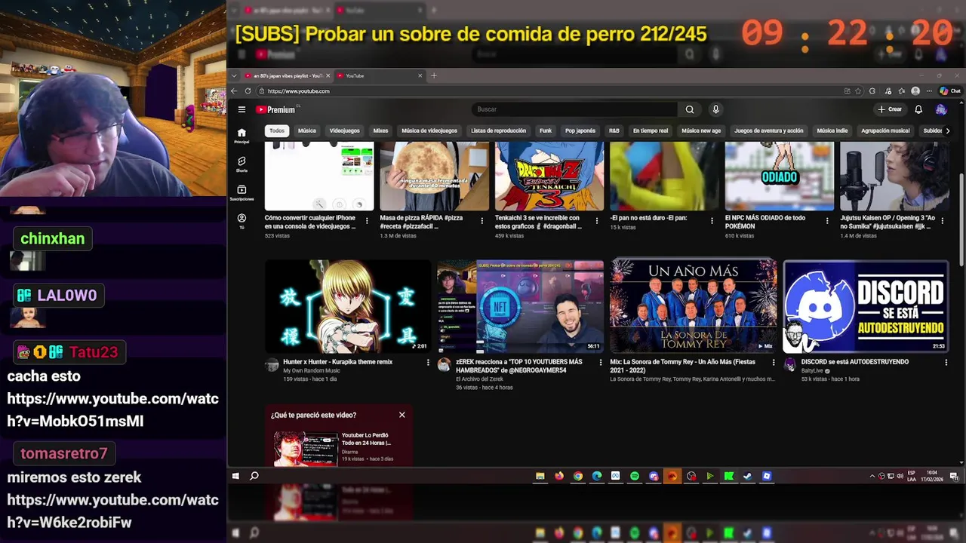966x543 pixels.
Task: Launch Chrome from the taskbar
Action: (x=577, y=476)
